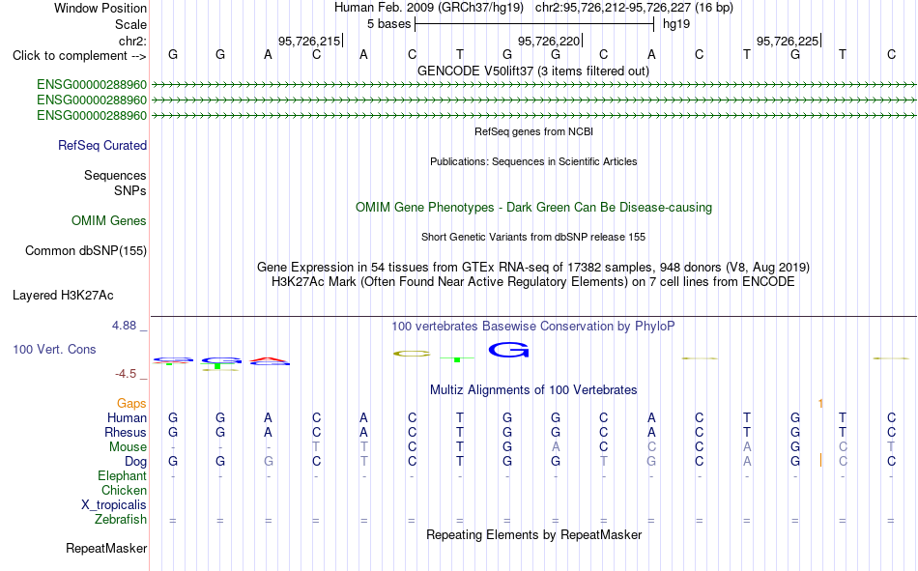
Task: Click the orange 'Gaps' label
Action: tap(131, 403)
